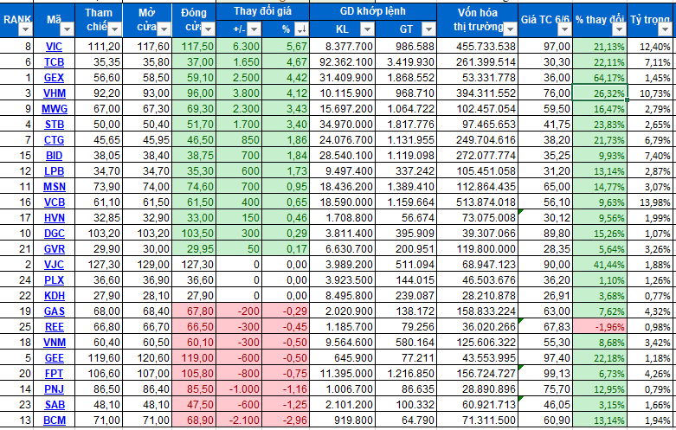Follow the LPB ticker link

54,171
